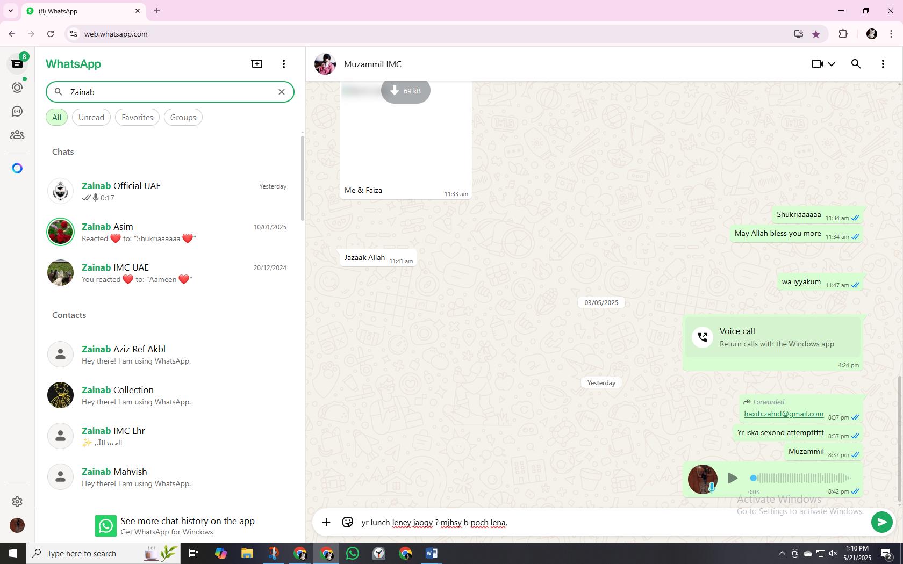Click the search field containing Zainab
The height and width of the screenshot is (564, 903).
point(170,92)
